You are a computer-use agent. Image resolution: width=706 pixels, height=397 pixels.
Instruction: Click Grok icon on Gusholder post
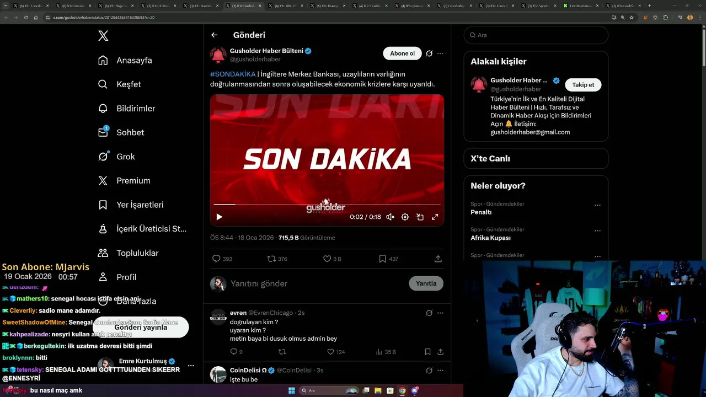click(429, 53)
